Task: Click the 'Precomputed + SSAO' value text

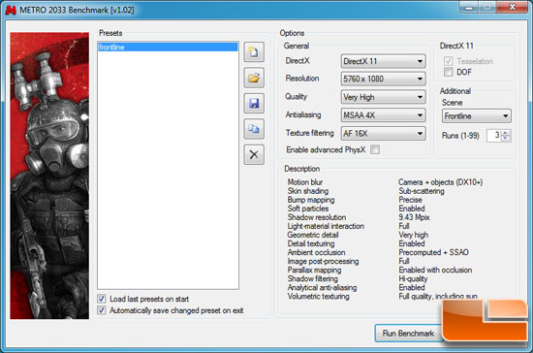Action: pyautogui.click(x=433, y=252)
